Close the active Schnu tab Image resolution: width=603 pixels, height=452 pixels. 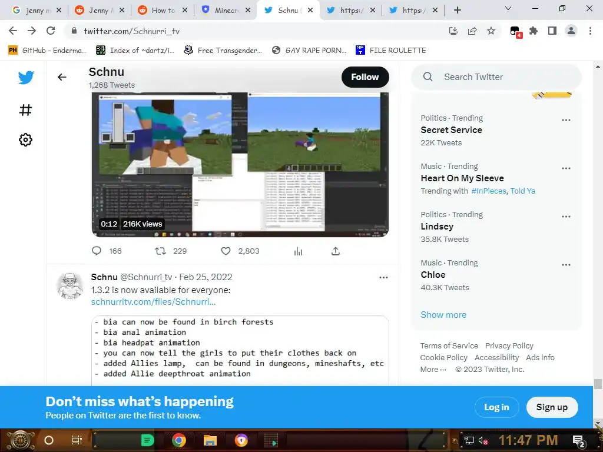[311, 11]
